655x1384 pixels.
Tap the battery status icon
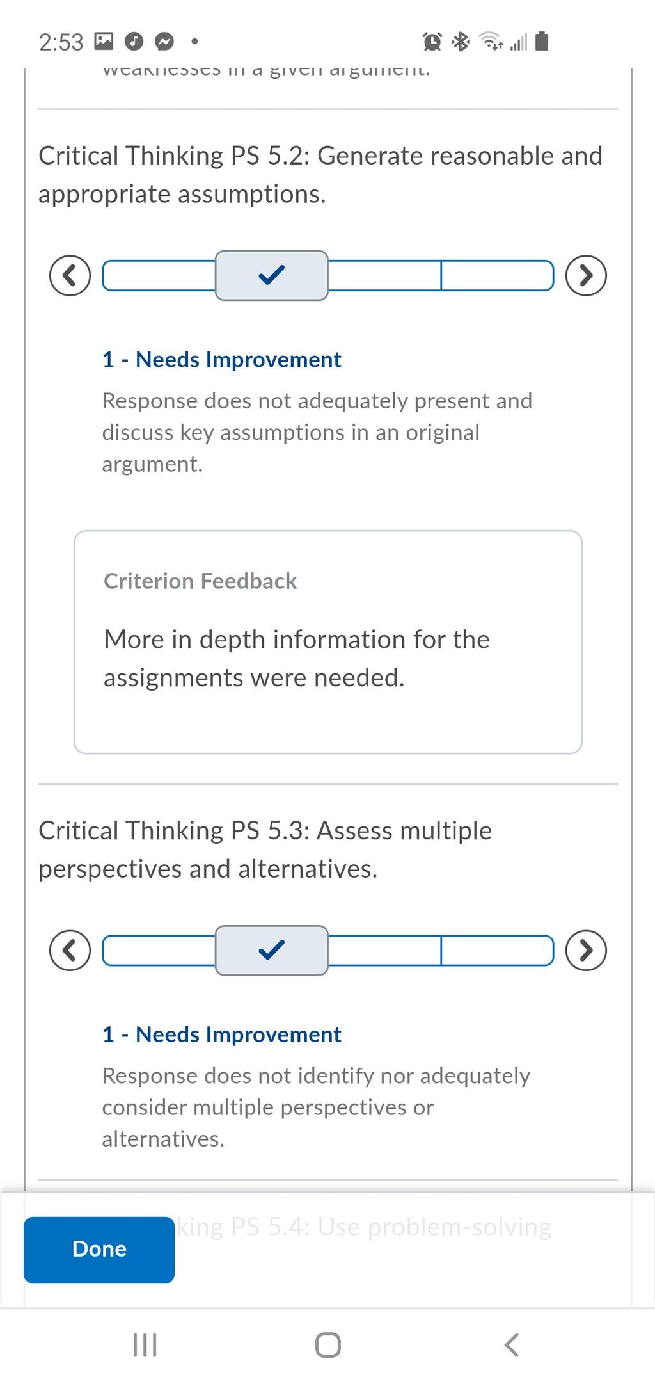pos(542,42)
